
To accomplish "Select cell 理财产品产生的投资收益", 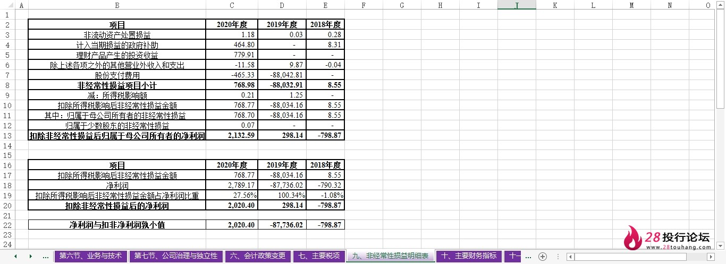I will (117, 55).
